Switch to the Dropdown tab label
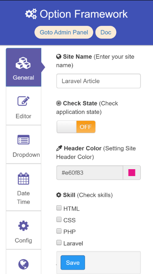The image size is (153, 274). pos(26,155)
